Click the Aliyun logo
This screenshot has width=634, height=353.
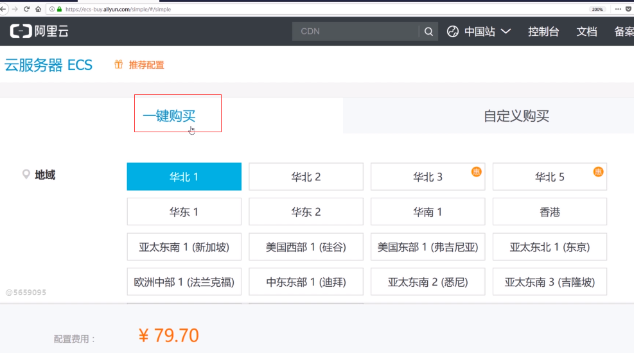coord(39,31)
